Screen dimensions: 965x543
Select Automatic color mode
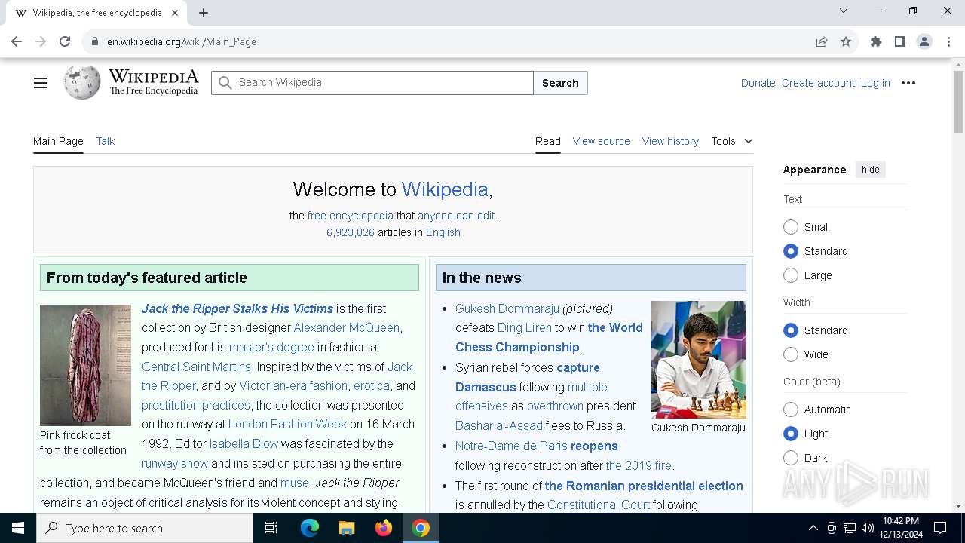pos(791,410)
